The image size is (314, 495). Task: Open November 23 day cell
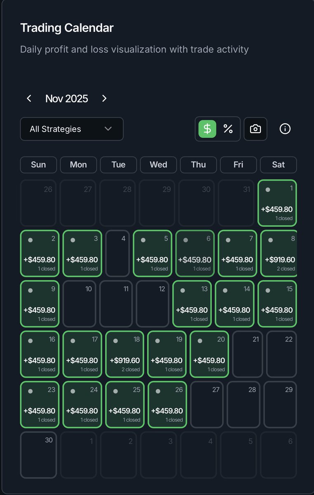coord(40,404)
